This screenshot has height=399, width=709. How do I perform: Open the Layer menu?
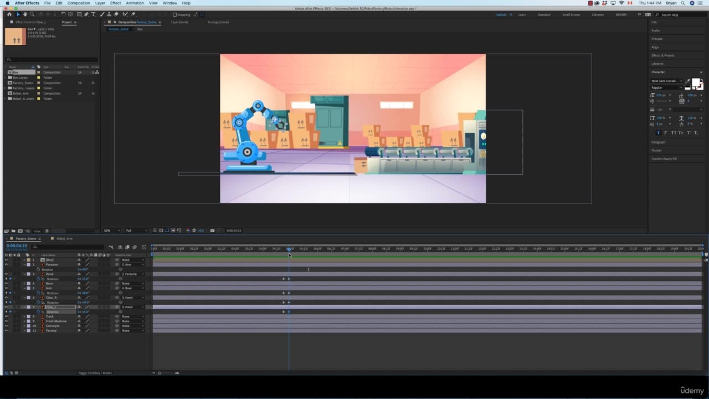point(100,3)
